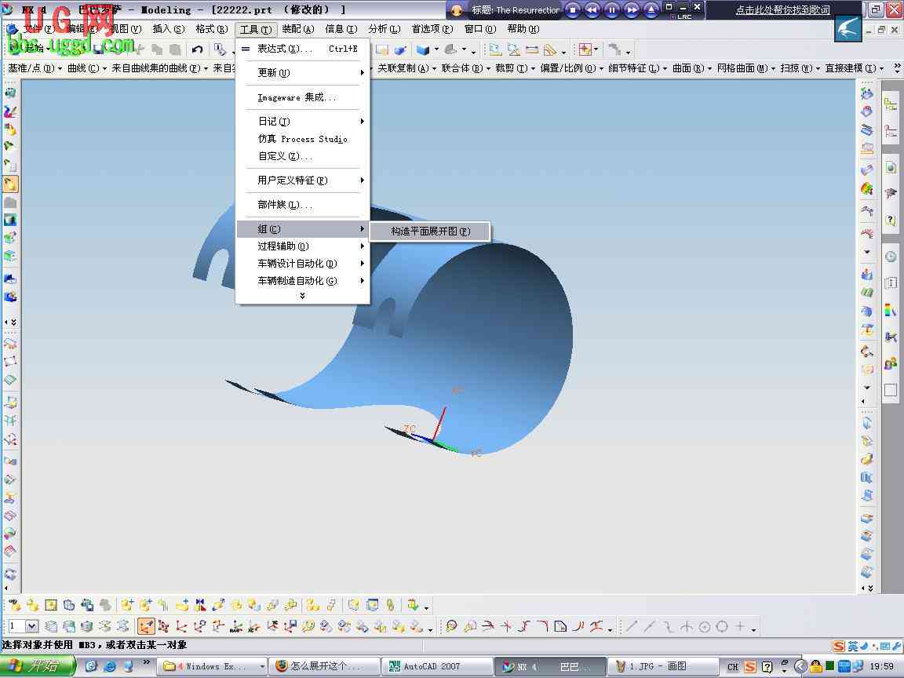Open 部件族 (L) menu entry
The width and height of the screenshot is (904, 678).
point(303,205)
